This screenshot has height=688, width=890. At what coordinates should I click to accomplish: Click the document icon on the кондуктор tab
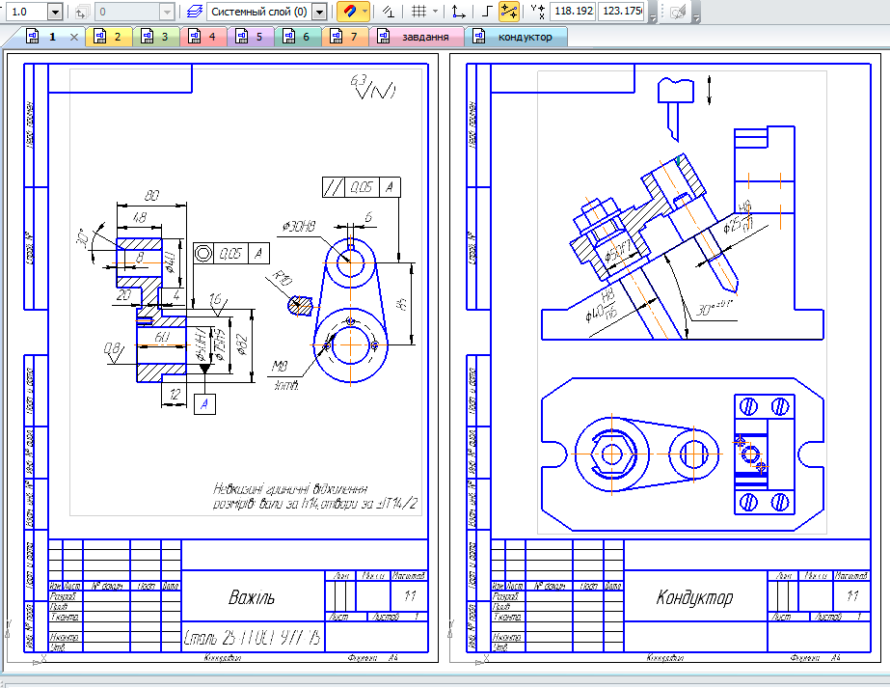point(479,37)
